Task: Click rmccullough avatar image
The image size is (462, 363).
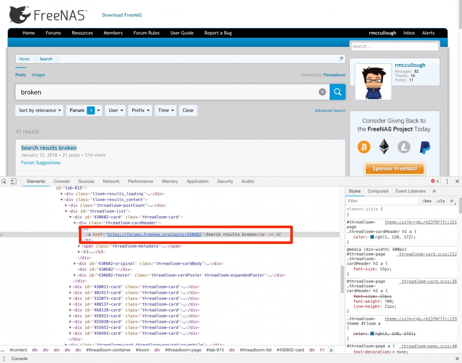Action: coord(373,82)
